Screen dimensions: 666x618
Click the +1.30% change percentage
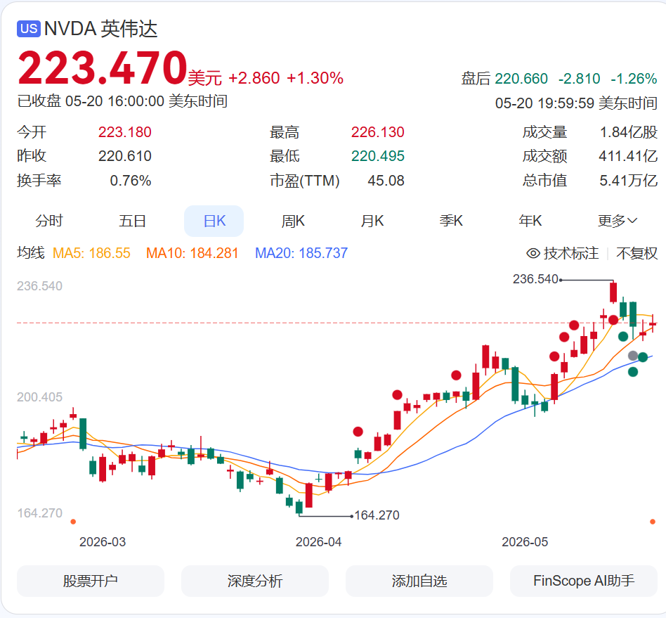(x=315, y=78)
